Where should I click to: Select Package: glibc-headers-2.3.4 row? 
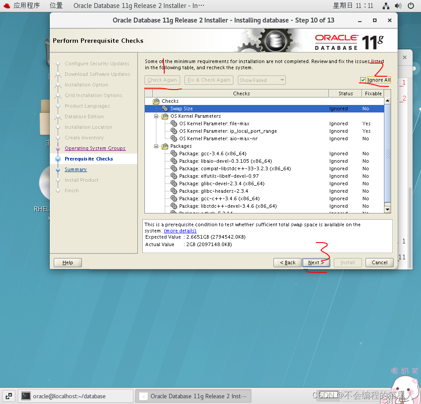click(x=265, y=191)
